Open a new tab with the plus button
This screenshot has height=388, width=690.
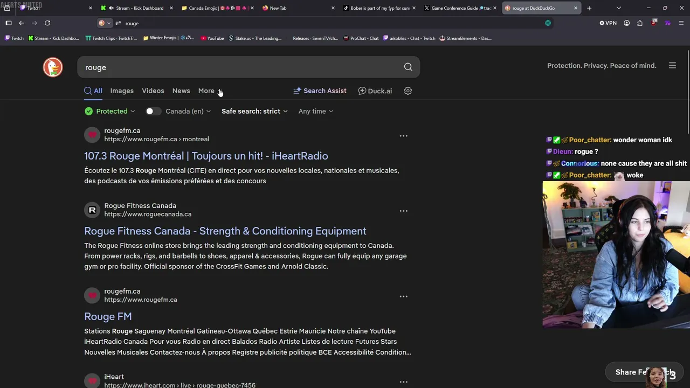tap(589, 8)
